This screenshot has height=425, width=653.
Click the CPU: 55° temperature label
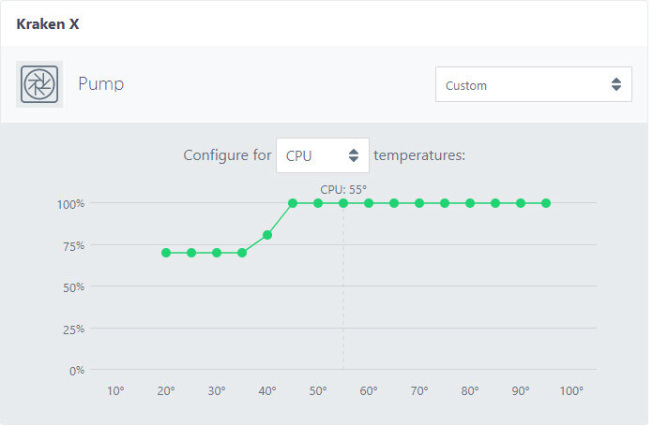(343, 189)
